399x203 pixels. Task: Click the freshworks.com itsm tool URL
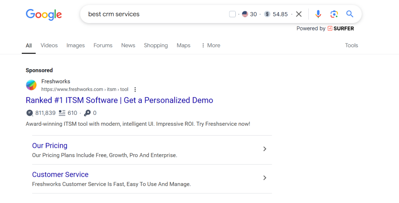point(85,90)
